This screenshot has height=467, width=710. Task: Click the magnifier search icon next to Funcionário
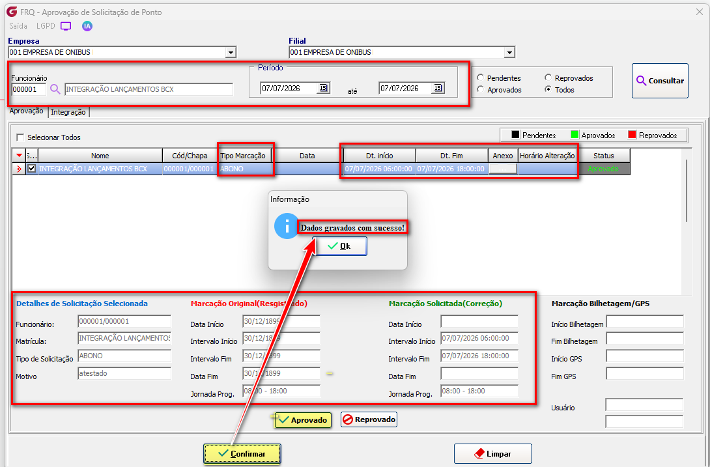[x=55, y=89]
